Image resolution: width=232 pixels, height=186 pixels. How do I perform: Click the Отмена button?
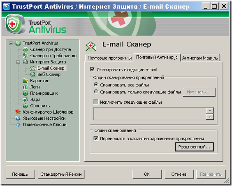click(179, 174)
